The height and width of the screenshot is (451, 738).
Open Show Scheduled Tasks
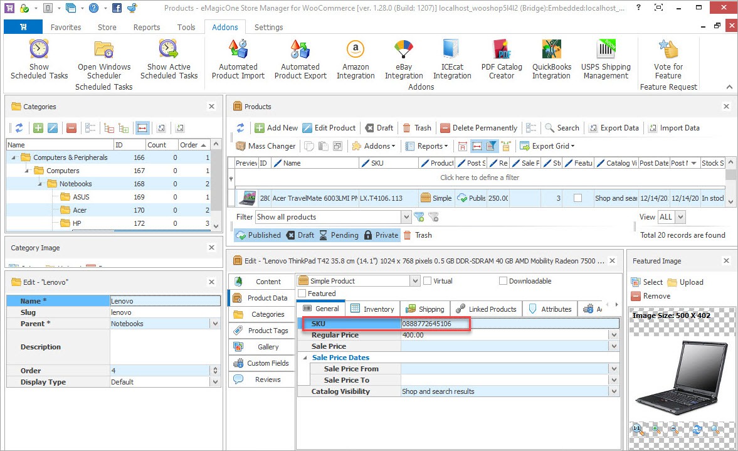point(39,60)
